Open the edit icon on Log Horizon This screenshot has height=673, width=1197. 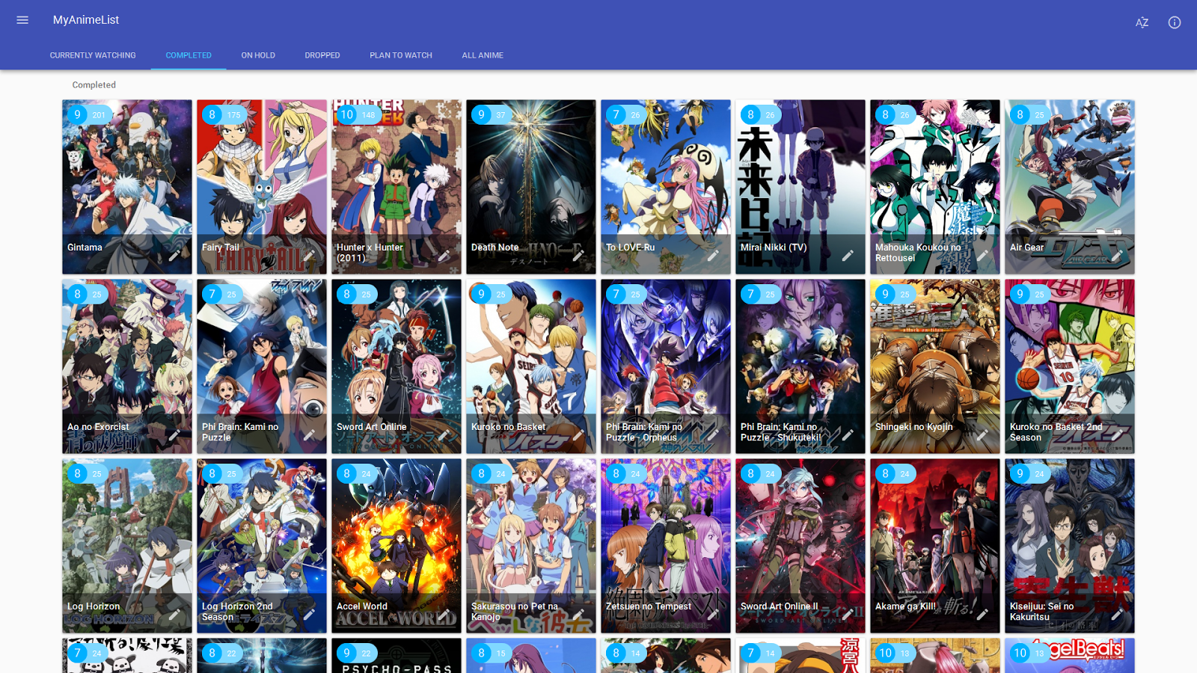point(175,615)
